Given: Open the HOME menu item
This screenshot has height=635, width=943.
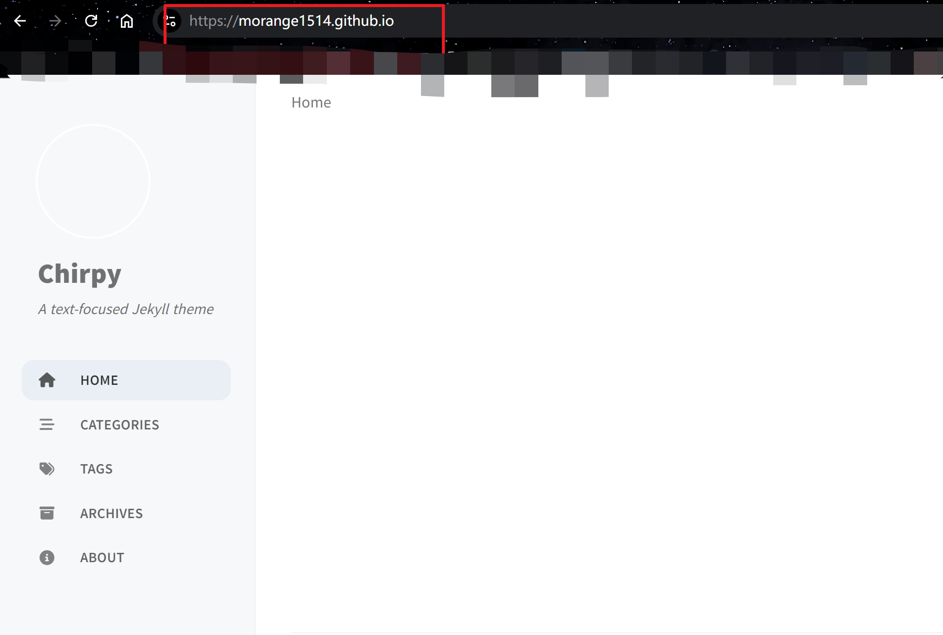Looking at the screenshot, I should [x=126, y=380].
